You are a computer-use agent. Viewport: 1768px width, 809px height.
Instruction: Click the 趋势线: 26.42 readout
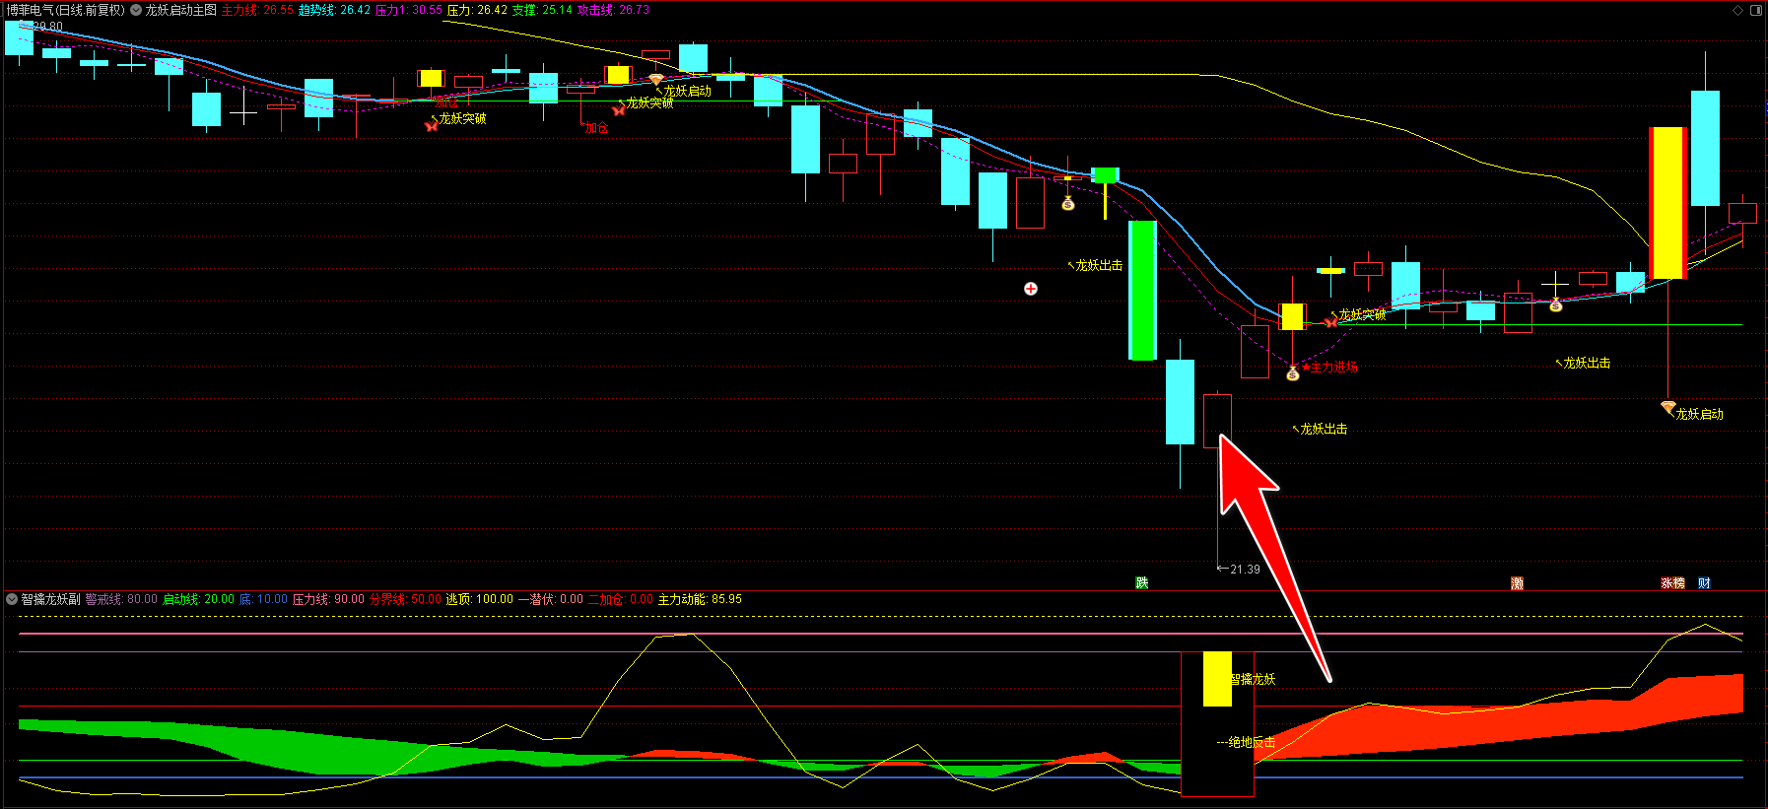[x=334, y=10]
